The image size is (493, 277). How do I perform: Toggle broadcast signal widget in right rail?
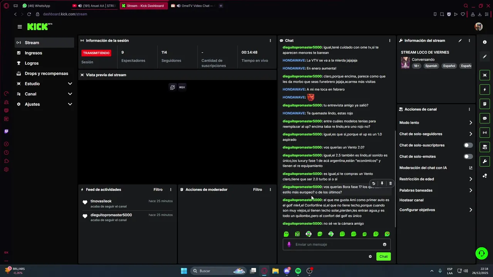(485, 133)
